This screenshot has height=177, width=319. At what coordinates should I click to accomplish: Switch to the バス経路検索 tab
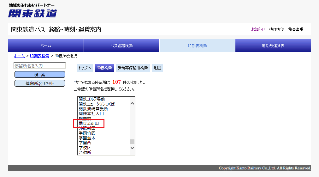coord(121,46)
